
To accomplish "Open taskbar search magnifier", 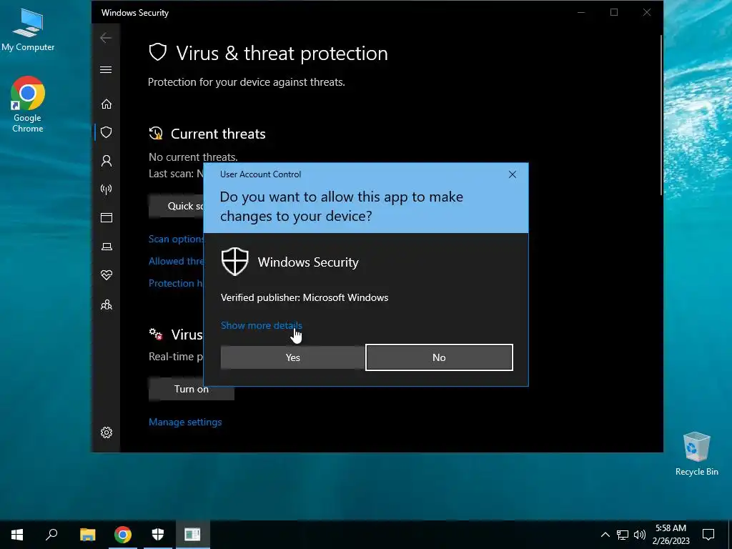I will pyautogui.click(x=51, y=535).
